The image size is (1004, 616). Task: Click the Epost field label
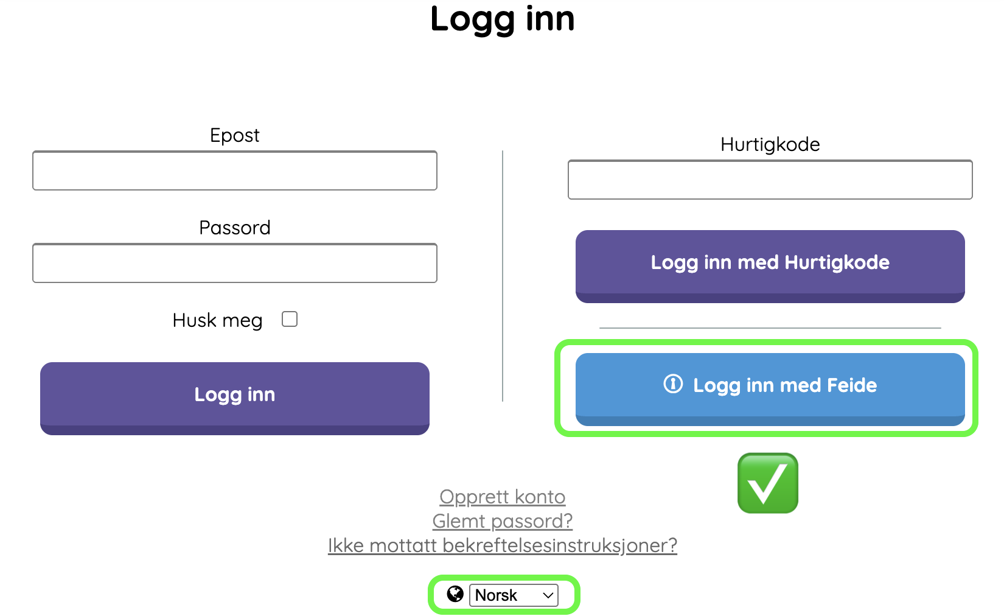pos(234,135)
